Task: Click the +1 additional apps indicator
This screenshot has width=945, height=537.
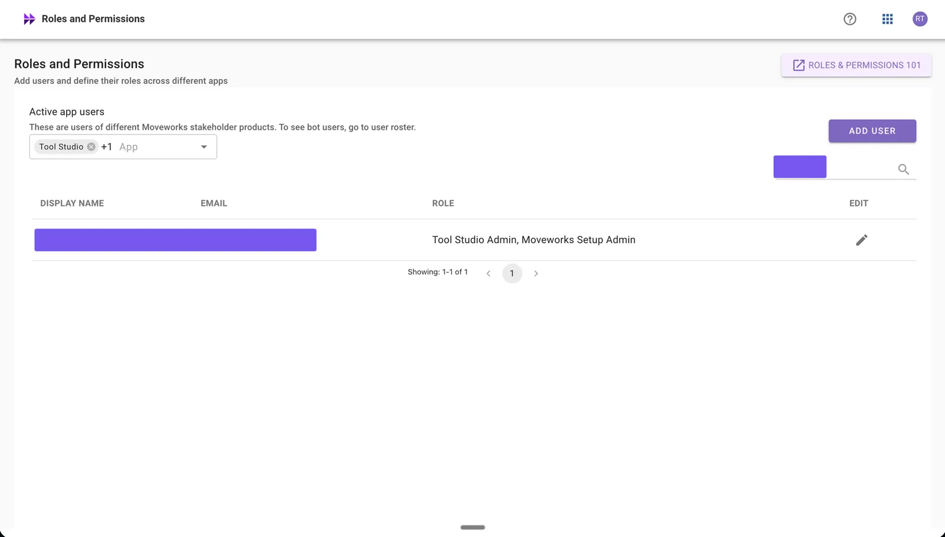Action: coord(106,147)
